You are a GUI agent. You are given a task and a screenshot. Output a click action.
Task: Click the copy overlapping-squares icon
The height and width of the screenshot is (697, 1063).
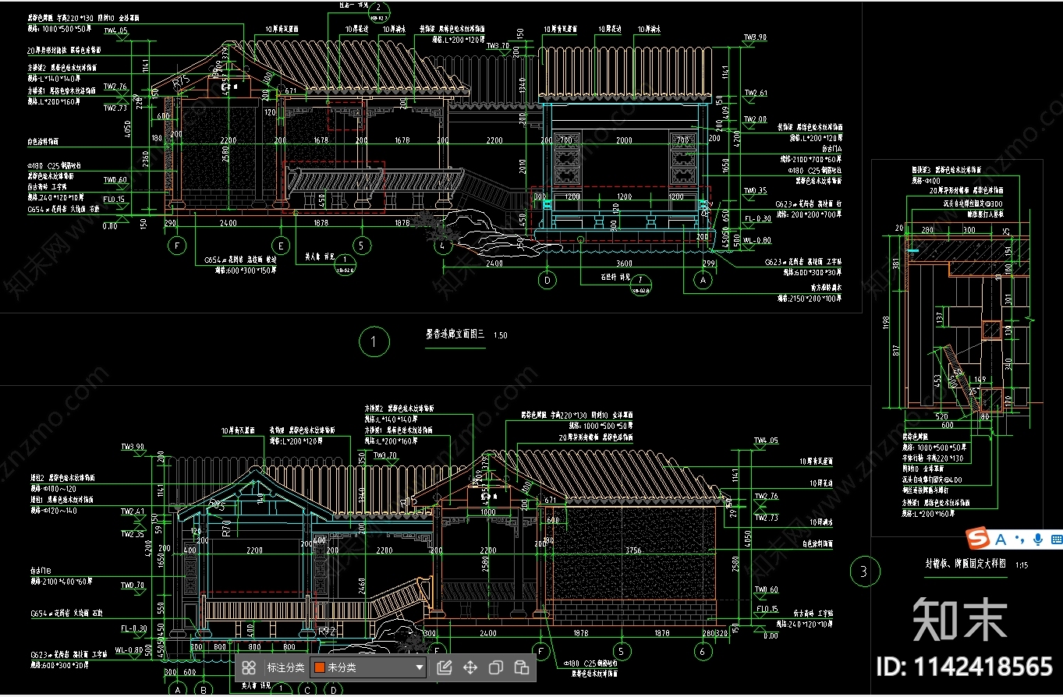pyautogui.click(x=496, y=667)
